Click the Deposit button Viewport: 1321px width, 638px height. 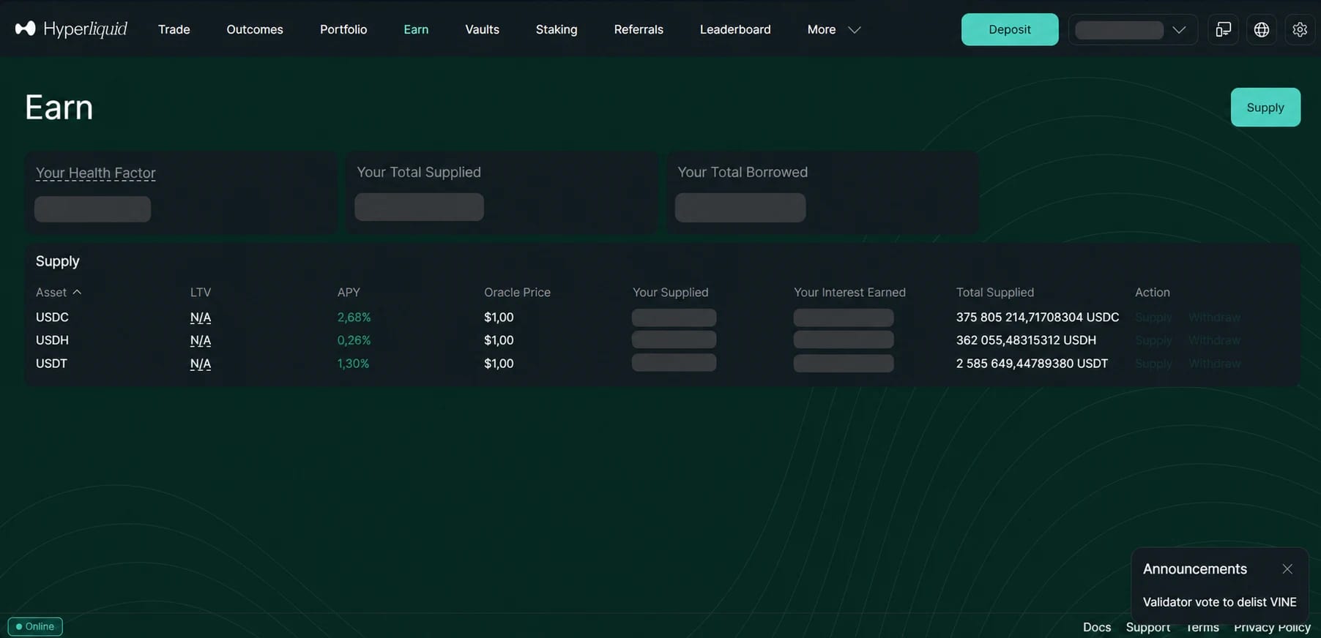[x=1010, y=29]
